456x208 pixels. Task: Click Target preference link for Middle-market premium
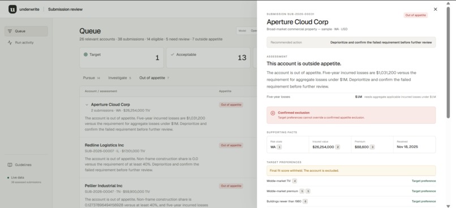424,191
